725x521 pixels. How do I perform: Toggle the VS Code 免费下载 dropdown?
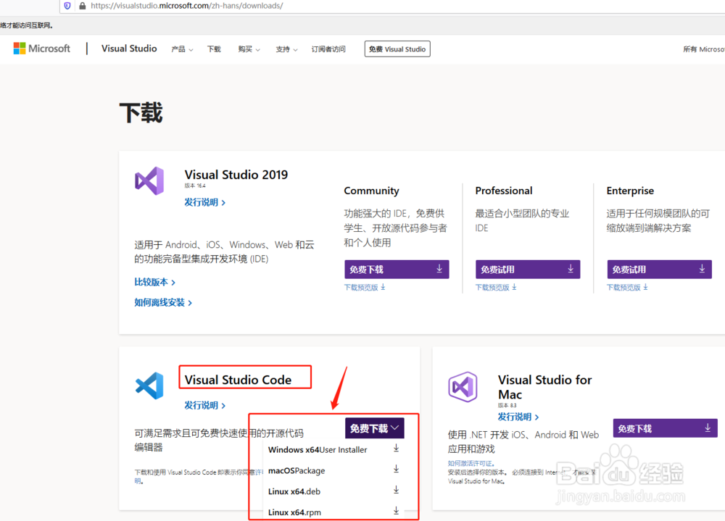point(375,428)
